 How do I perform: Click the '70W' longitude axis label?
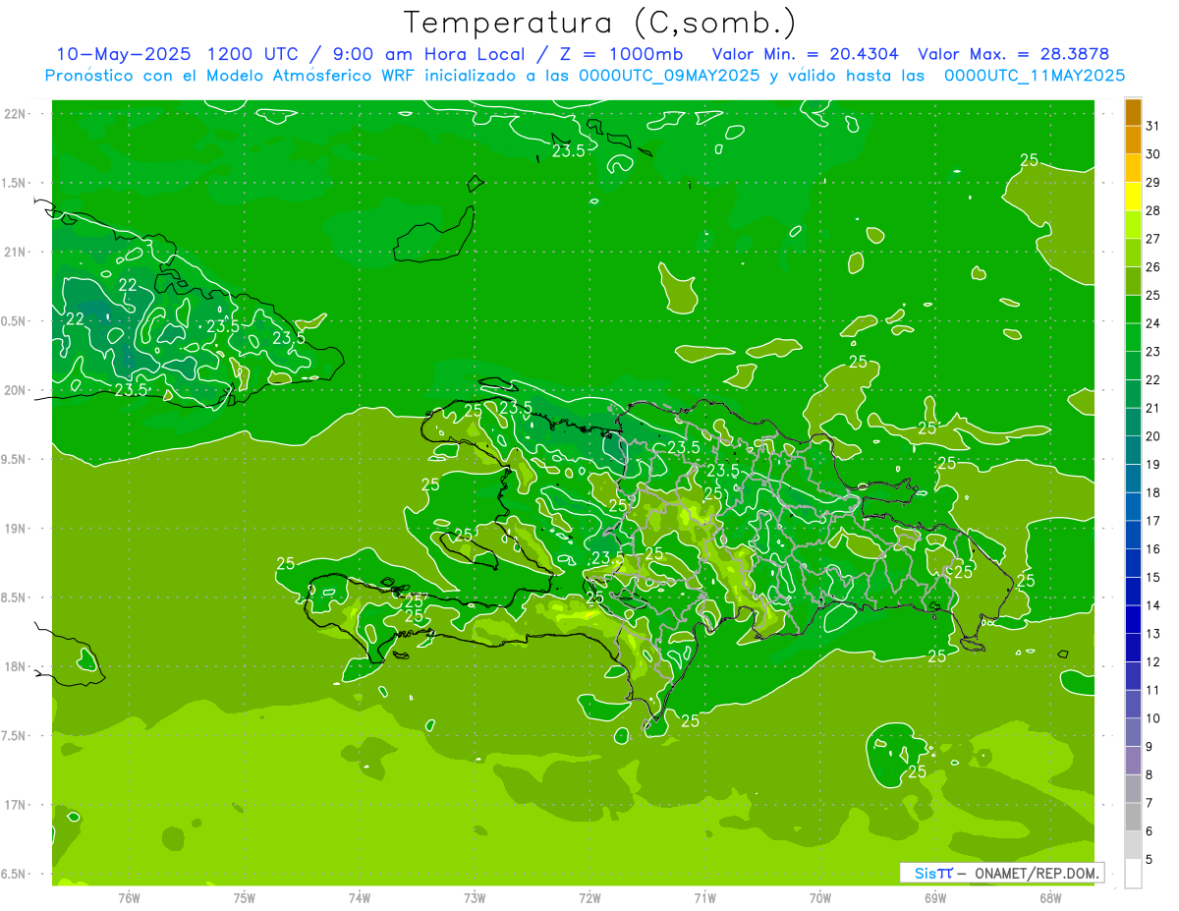click(x=820, y=898)
